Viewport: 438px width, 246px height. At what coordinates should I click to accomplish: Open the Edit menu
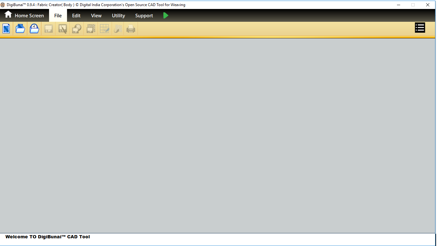click(x=76, y=15)
